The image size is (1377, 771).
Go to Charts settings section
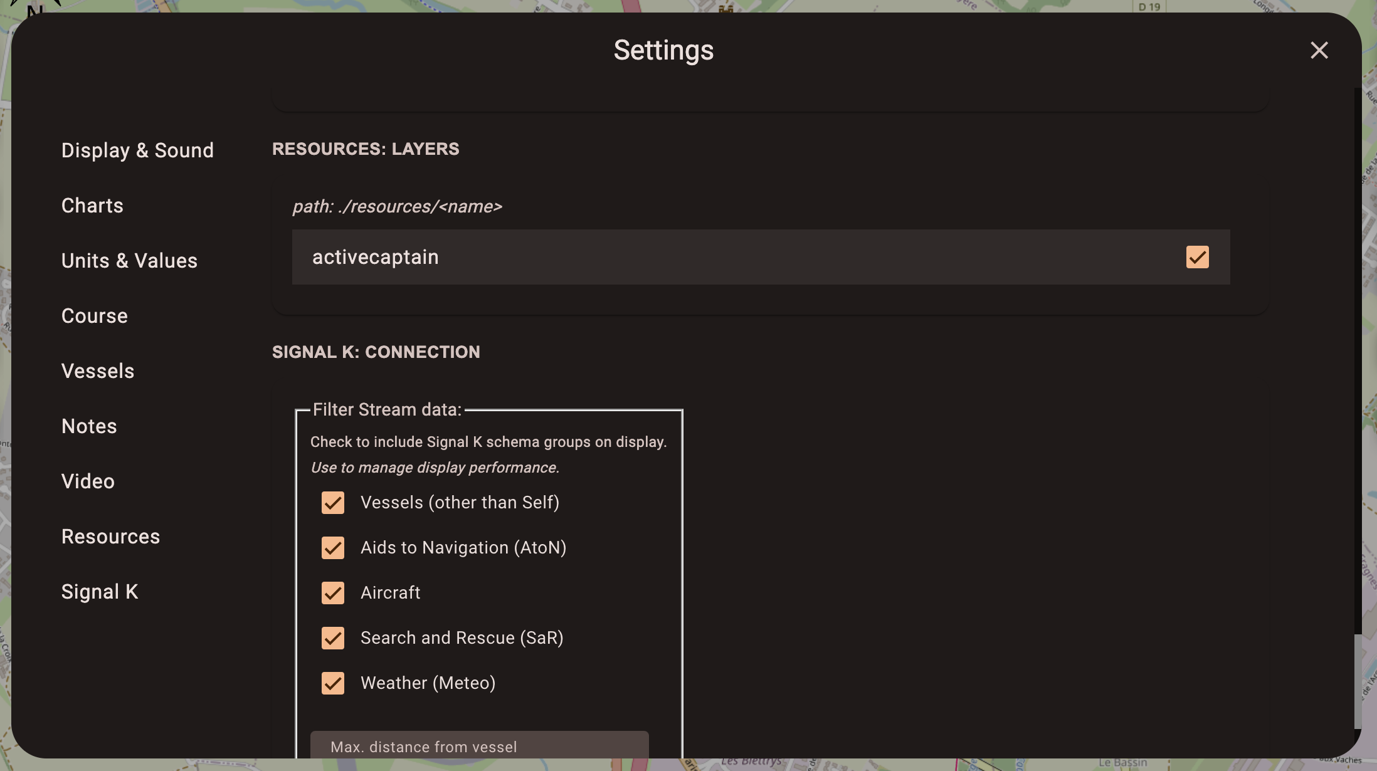tap(92, 206)
